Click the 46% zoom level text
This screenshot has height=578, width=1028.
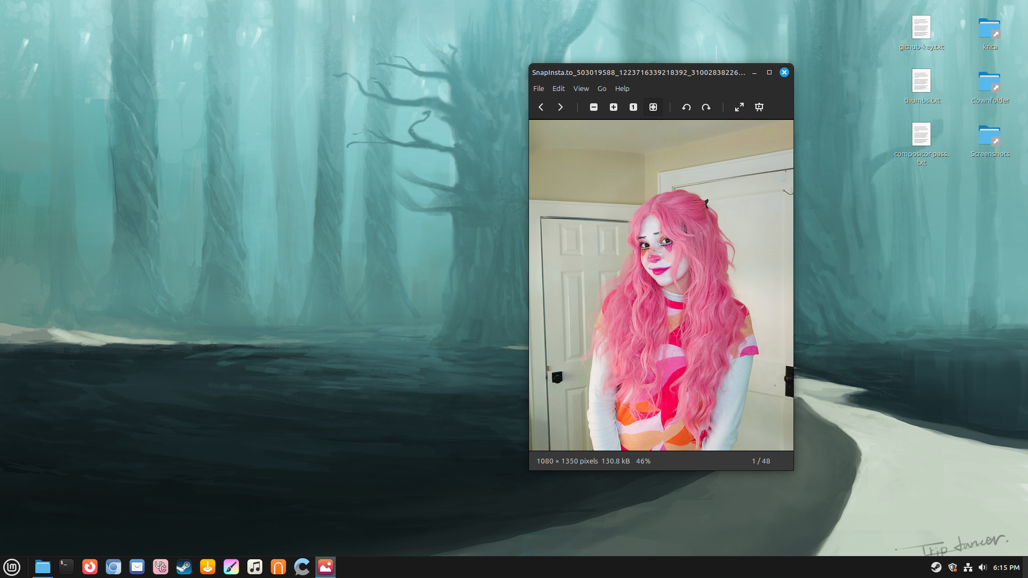643,461
